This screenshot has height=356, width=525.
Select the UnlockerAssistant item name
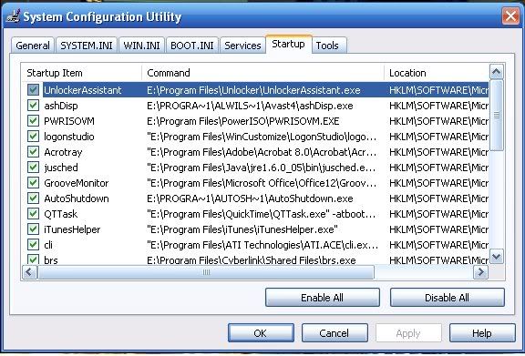click(83, 90)
